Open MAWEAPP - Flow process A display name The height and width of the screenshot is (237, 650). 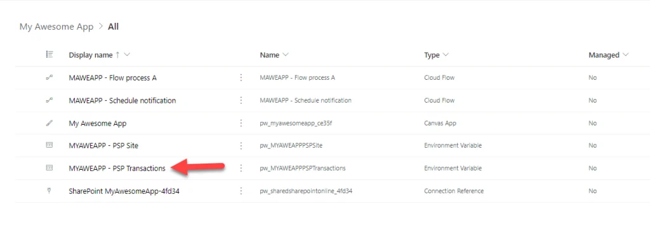click(x=113, y=78)
